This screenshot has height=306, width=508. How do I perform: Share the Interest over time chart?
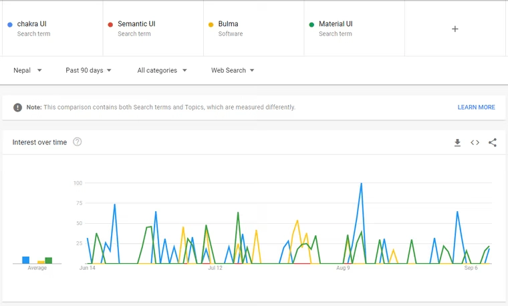pyautogui.click(x=493, y=142)
